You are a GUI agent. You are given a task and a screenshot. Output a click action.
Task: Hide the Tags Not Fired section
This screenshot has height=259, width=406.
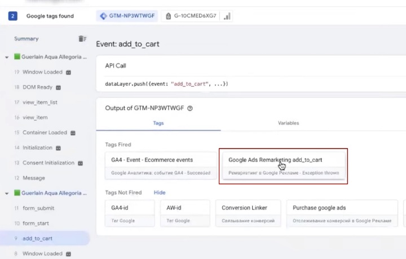(x=160, y=193)
